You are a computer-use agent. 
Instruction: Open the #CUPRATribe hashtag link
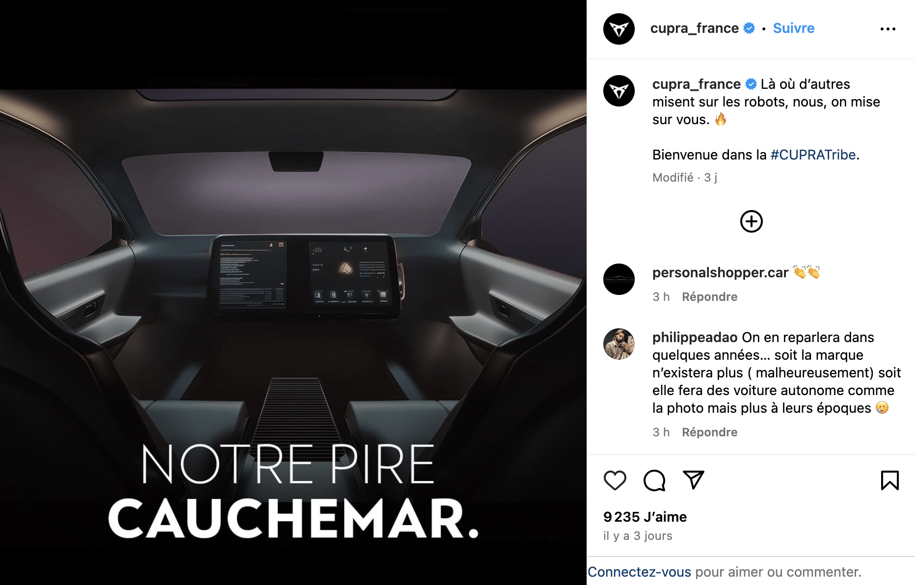click(x=813, y=155)
